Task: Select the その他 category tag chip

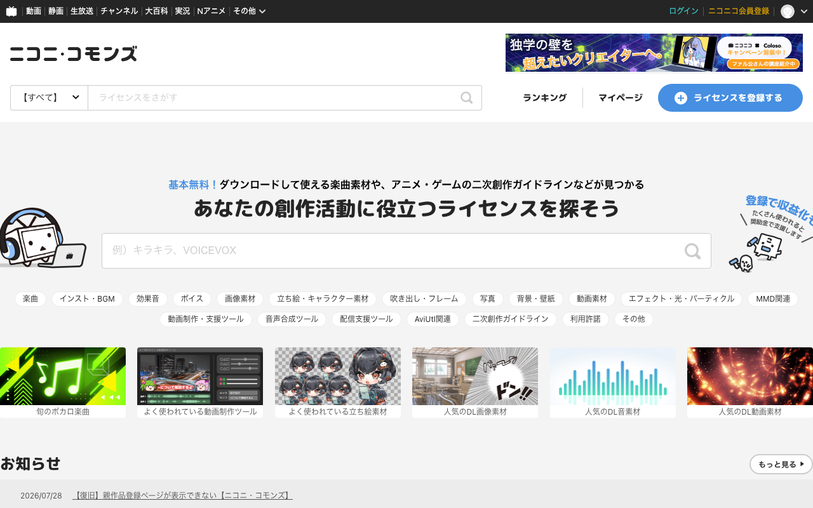Action: point(634,319)
